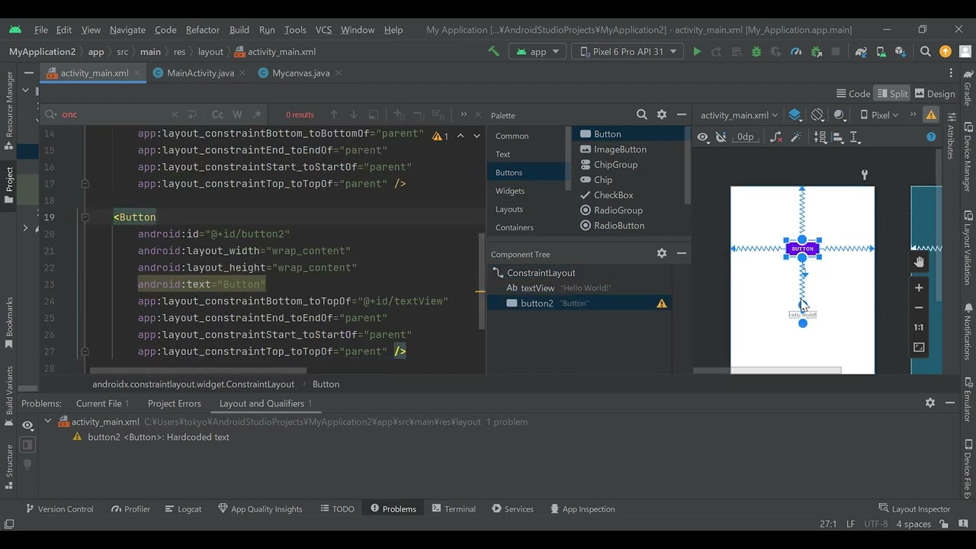
Task: Sync project with Gradle files icon
Action: click(x=861, y=52)
